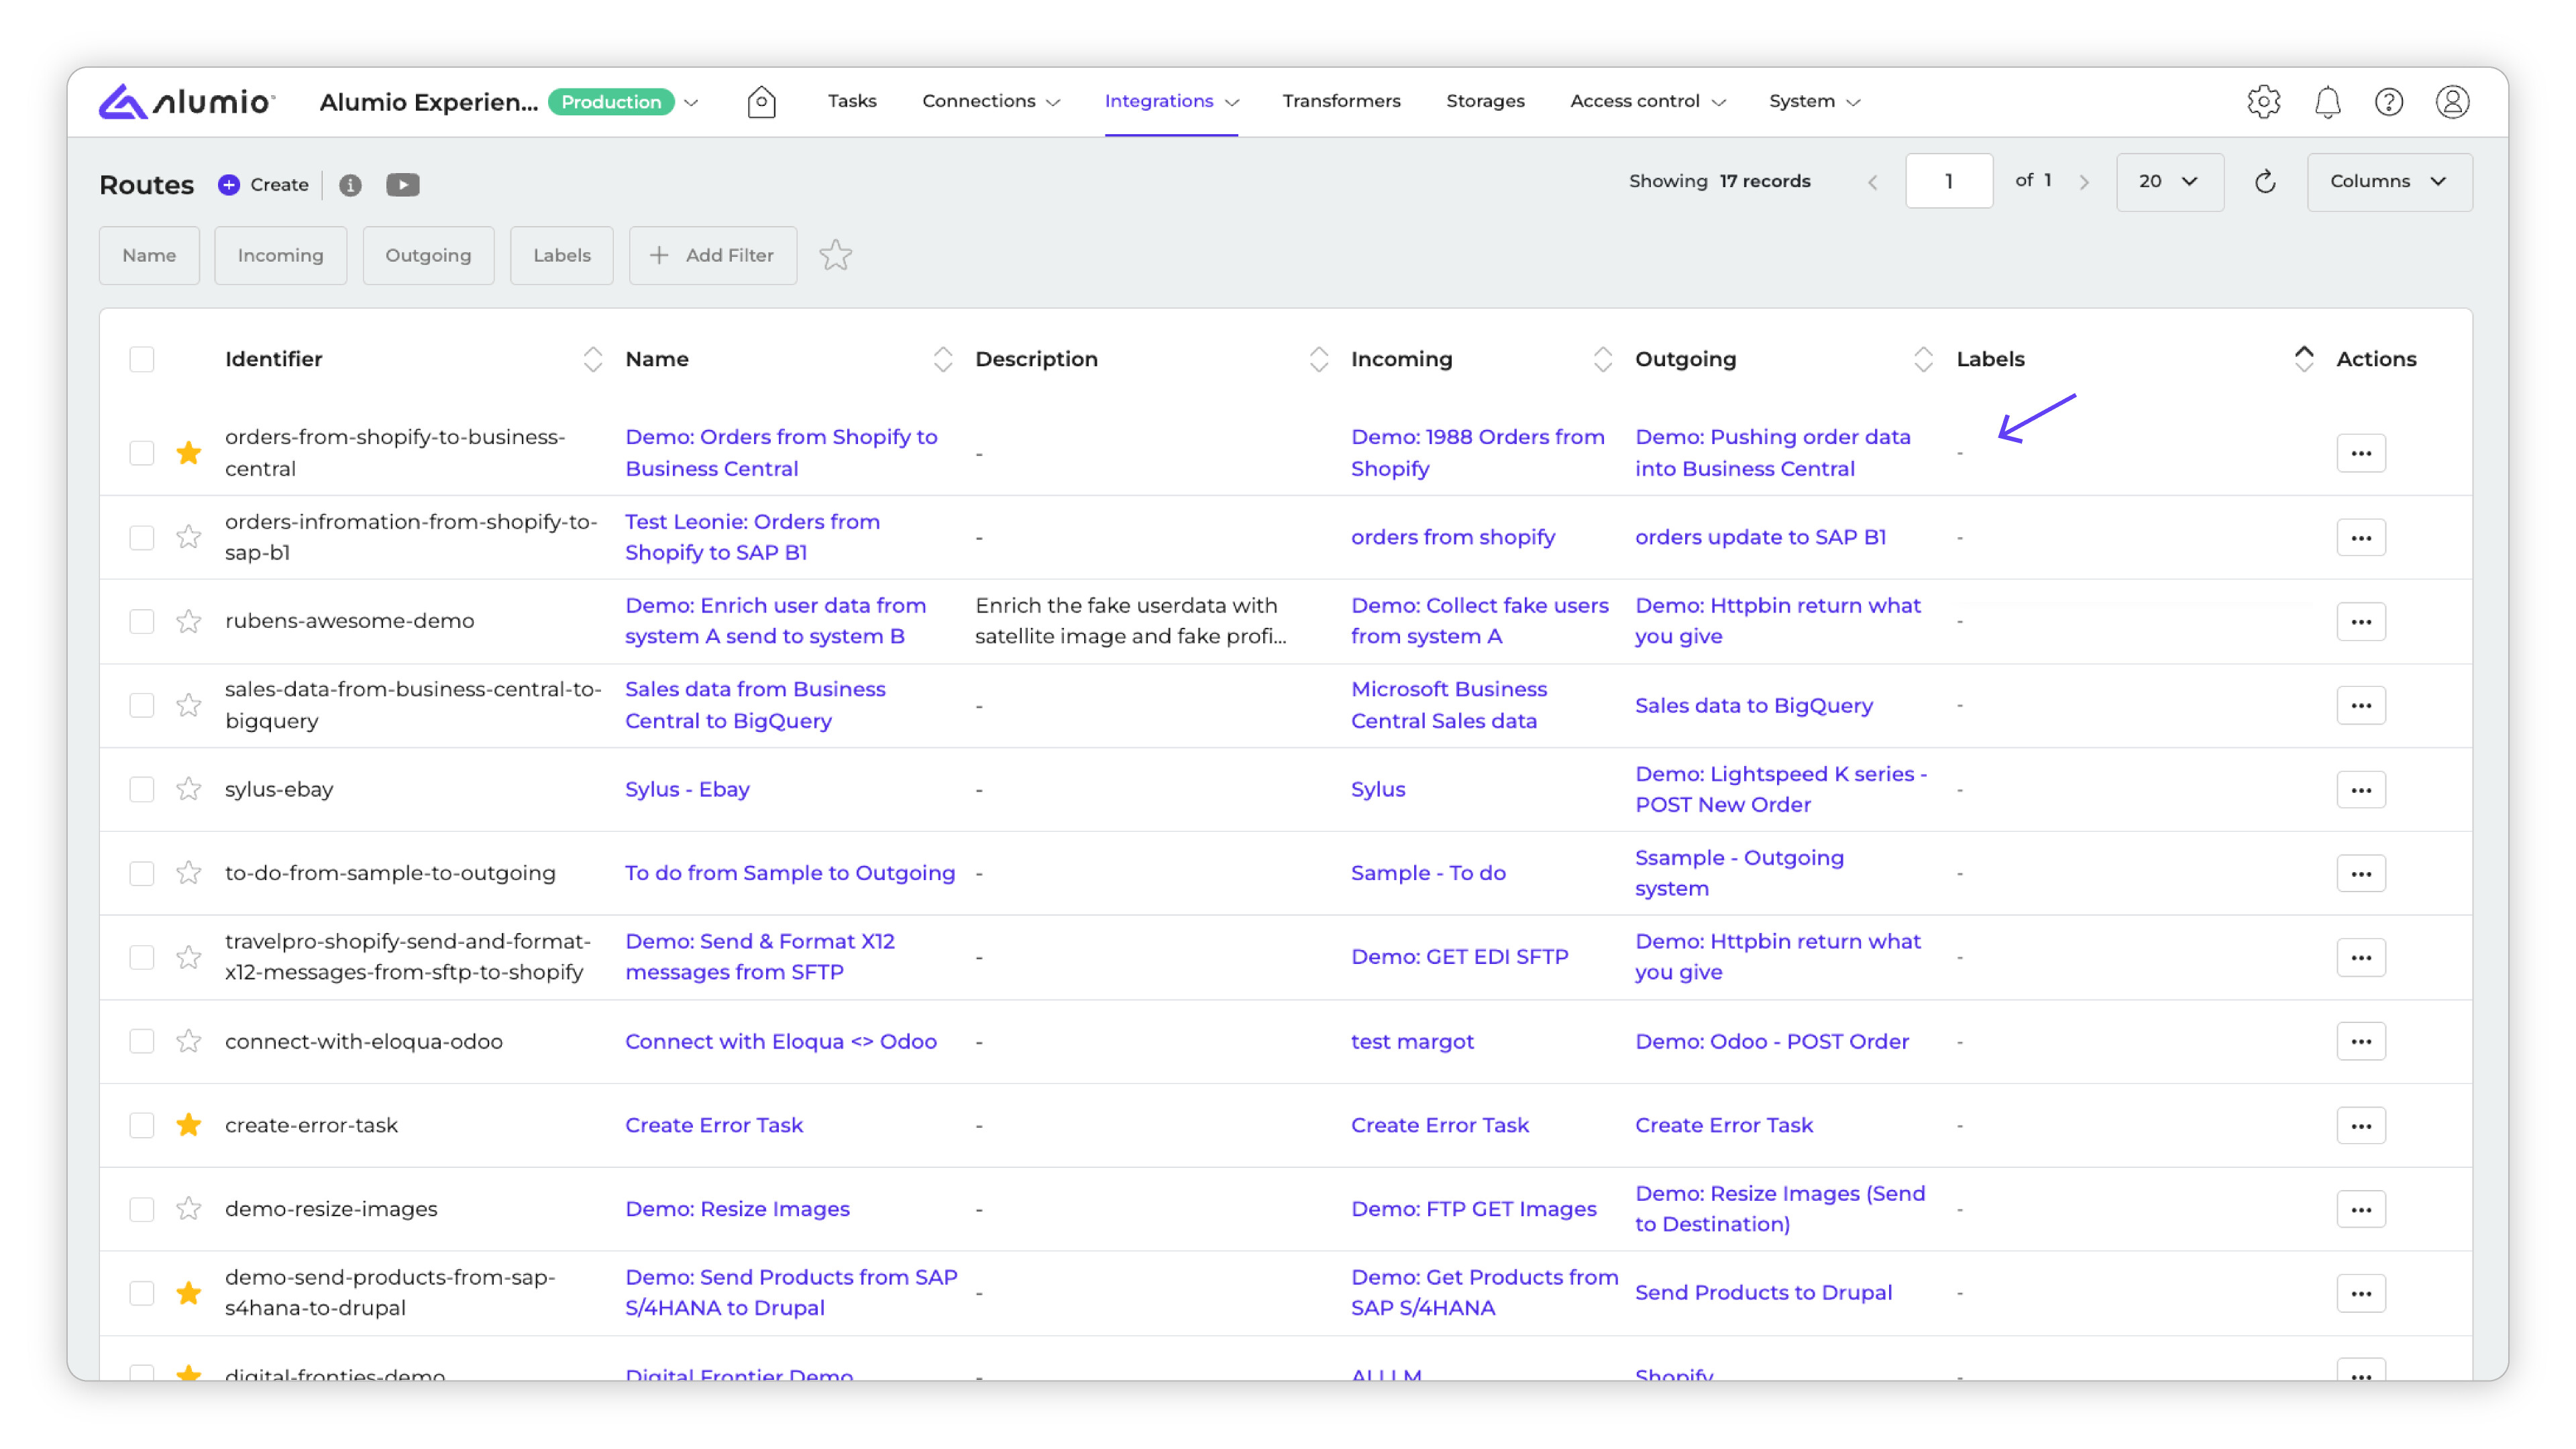Refresh the routes list
This screenshot has width=2576, height=1449.
pyautogui.click(x=2265, y=181)
